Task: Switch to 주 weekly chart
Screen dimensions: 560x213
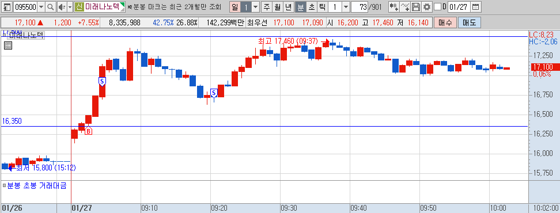Action: tap(267, 7)
